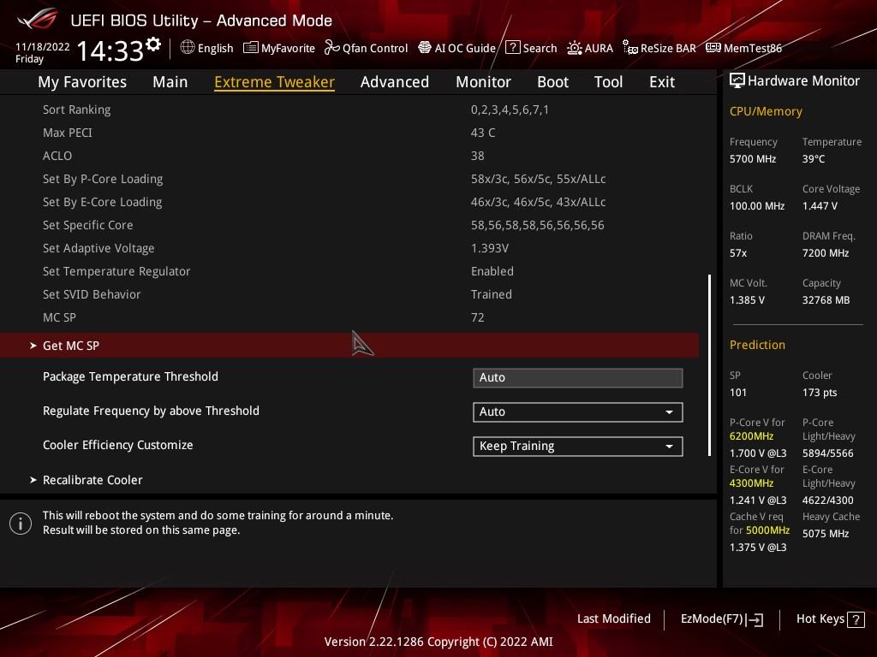The height and width of the screenshot is (657, 877).
Task: Click the date 11/18/2022
Action: click(43, 47)
